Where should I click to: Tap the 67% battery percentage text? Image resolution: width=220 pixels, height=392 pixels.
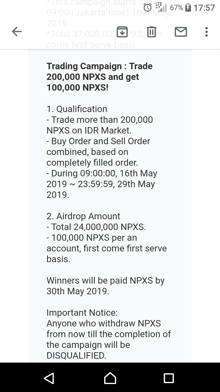coord(176,8)
